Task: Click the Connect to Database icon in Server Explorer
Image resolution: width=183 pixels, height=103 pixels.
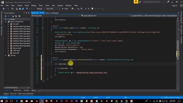Action: 13,16
